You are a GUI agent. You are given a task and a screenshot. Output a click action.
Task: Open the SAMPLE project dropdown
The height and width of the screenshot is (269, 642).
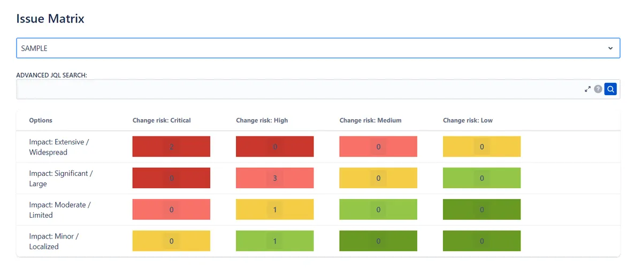(x=318, y=48)
